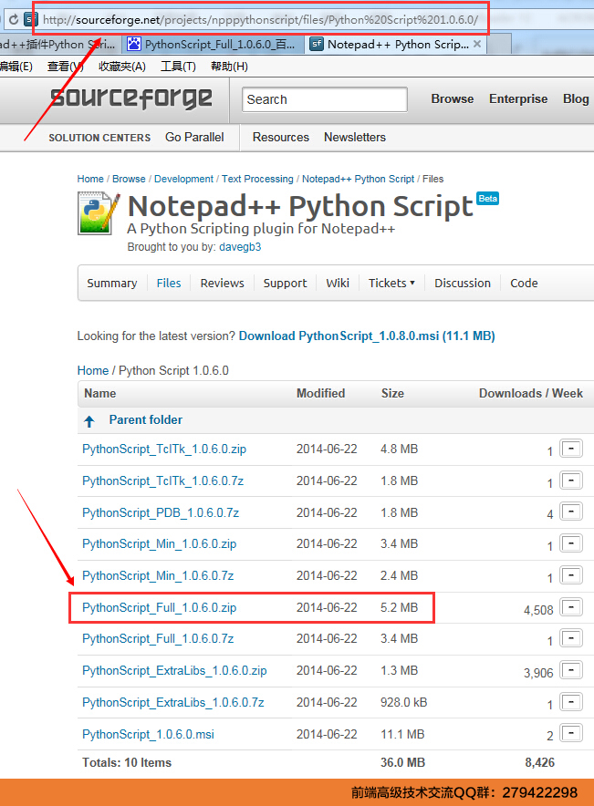
Task: Click info icon for PythonScript_TclTk_1.0.6.0.zip row
Action: pyautogui.click(x=571, y=449)
